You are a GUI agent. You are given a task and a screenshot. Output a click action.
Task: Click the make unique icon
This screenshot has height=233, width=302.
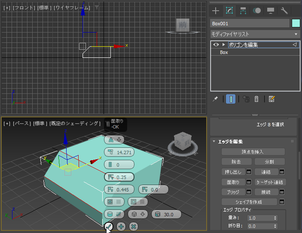(x=246, y=99)
